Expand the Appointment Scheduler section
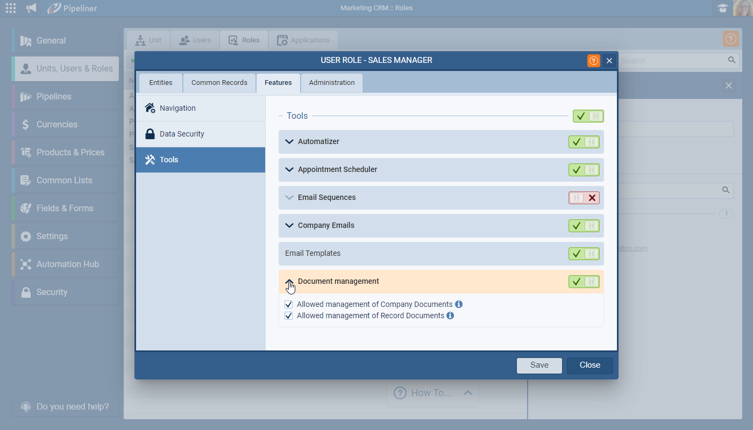This screenshot has height=430, width=753. (x=289, y=170)
